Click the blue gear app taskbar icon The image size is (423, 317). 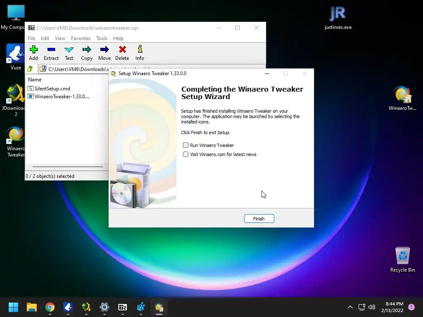[141, 307]
